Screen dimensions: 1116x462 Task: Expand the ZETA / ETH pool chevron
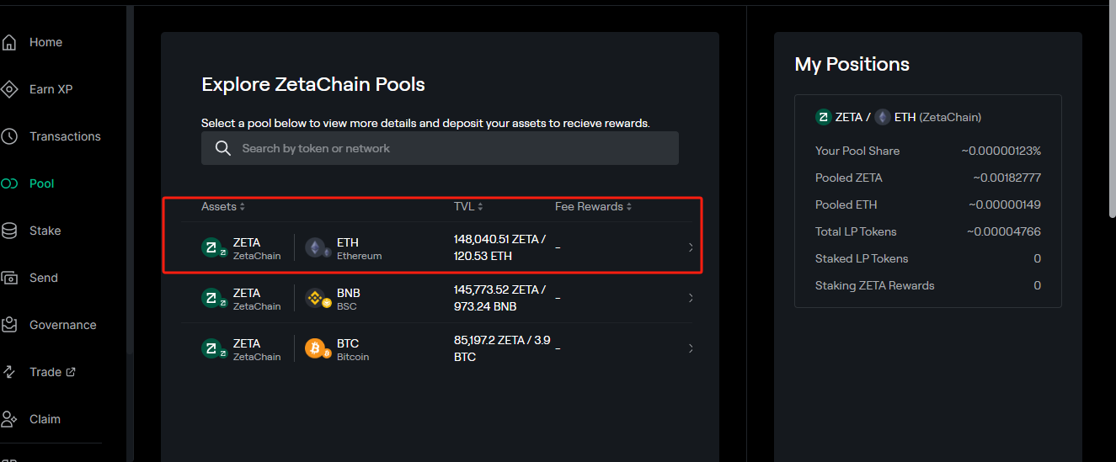point(691,247)
